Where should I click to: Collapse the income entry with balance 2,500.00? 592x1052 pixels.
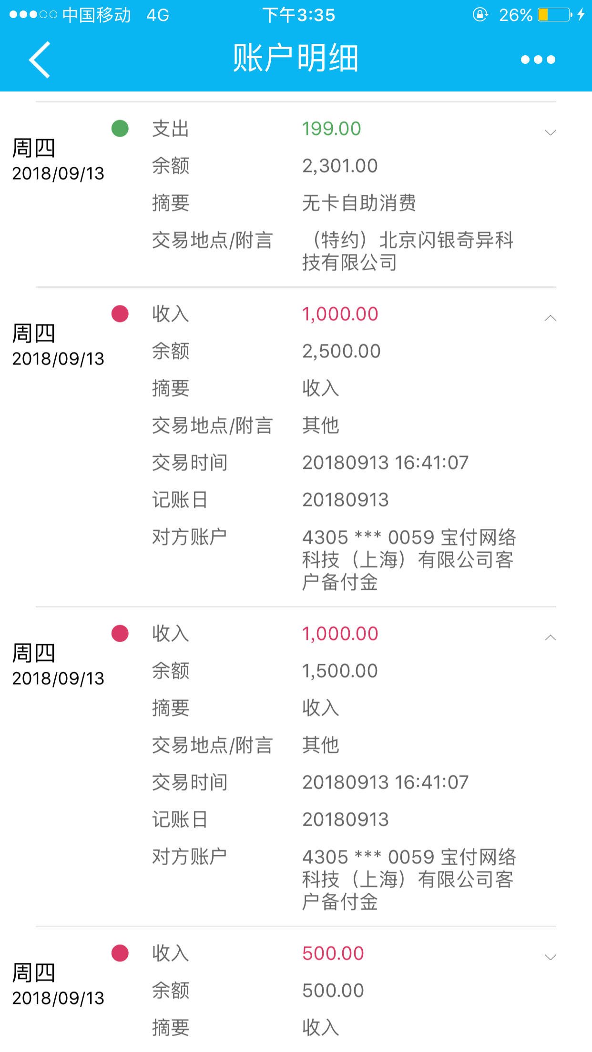tap(550, 318)
